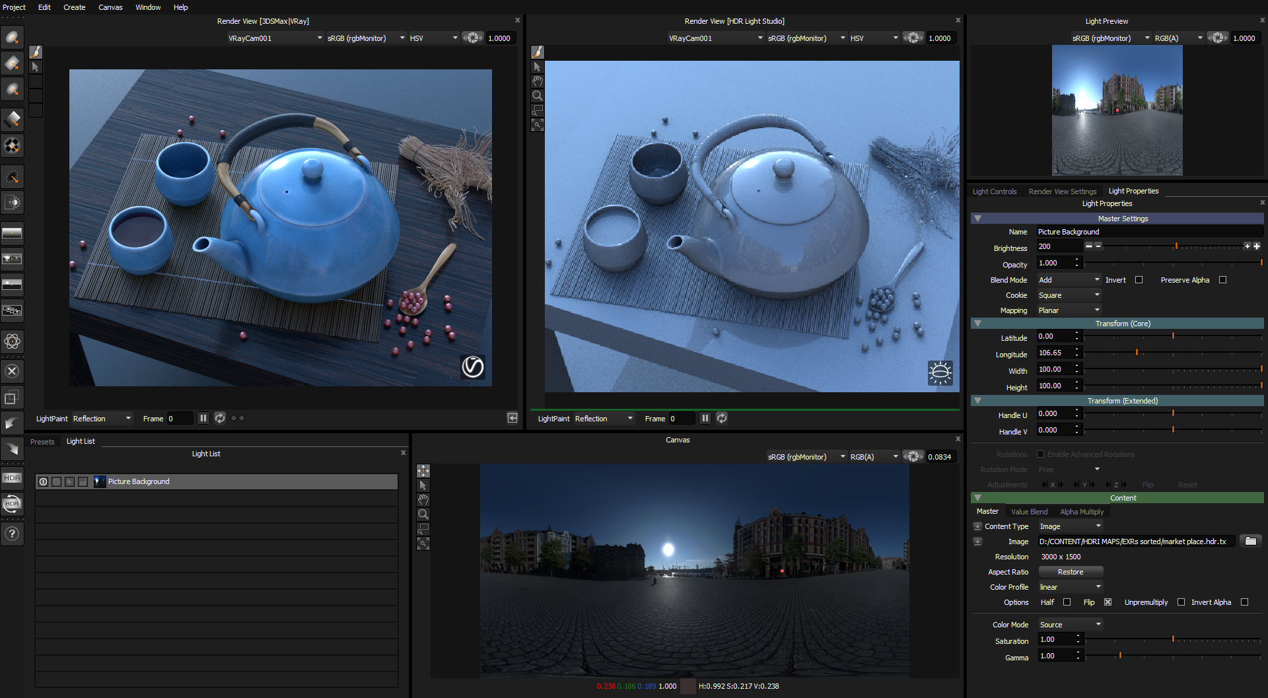Browse for image file with folder icon

point(1250,541)
